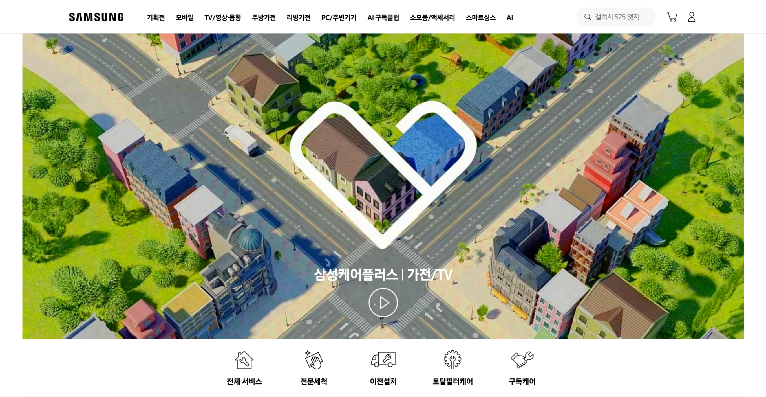Open the shopping cart icon

coord(672,17)
